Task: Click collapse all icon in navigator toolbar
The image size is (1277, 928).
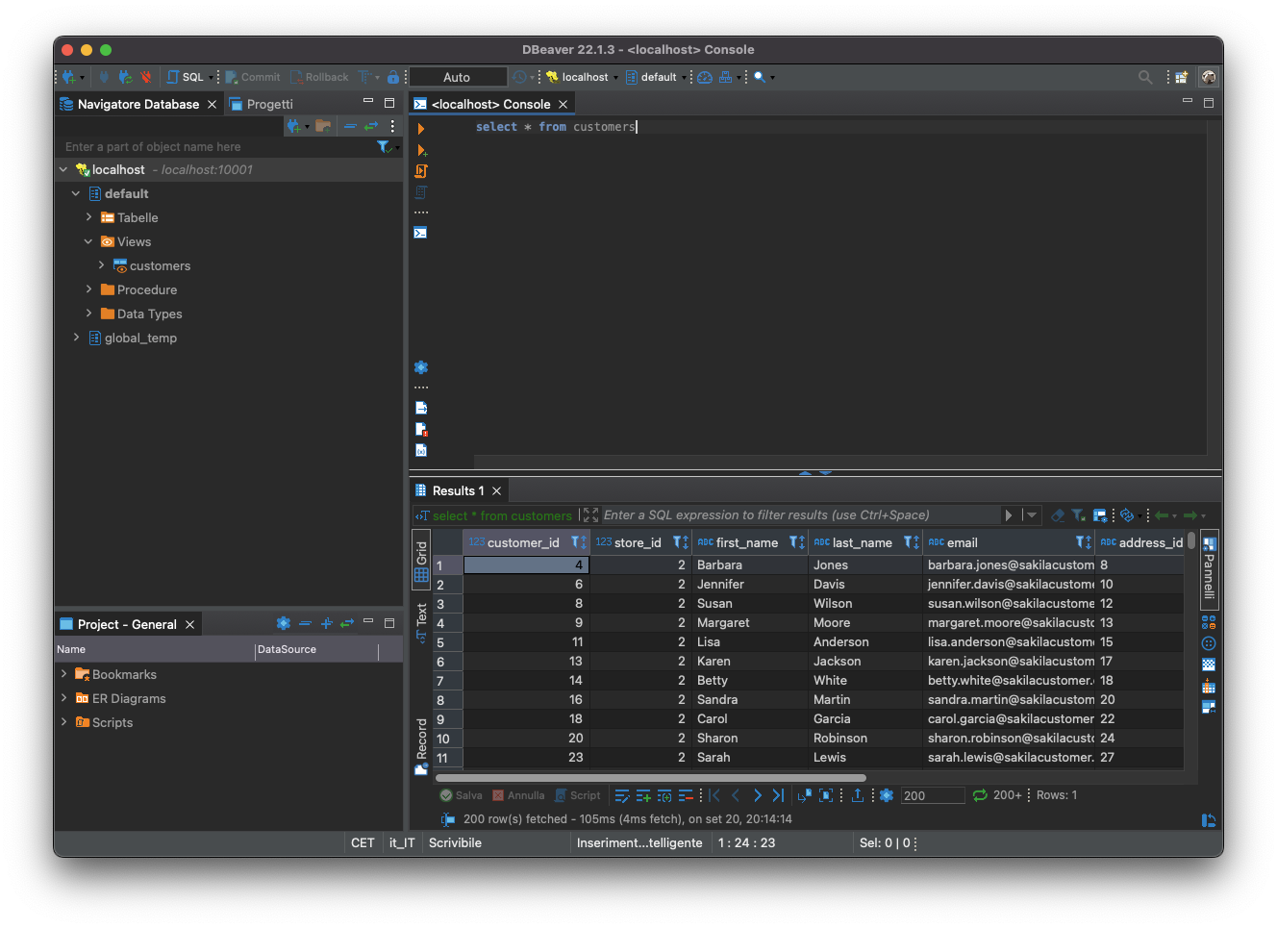Action: (350, 126)
